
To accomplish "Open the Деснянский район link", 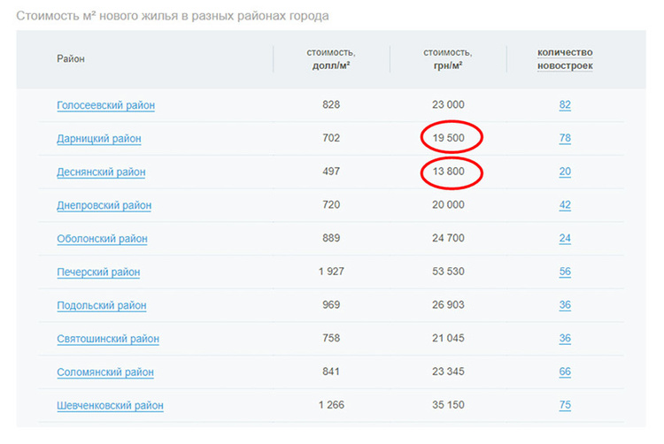I will pos(101,172).
